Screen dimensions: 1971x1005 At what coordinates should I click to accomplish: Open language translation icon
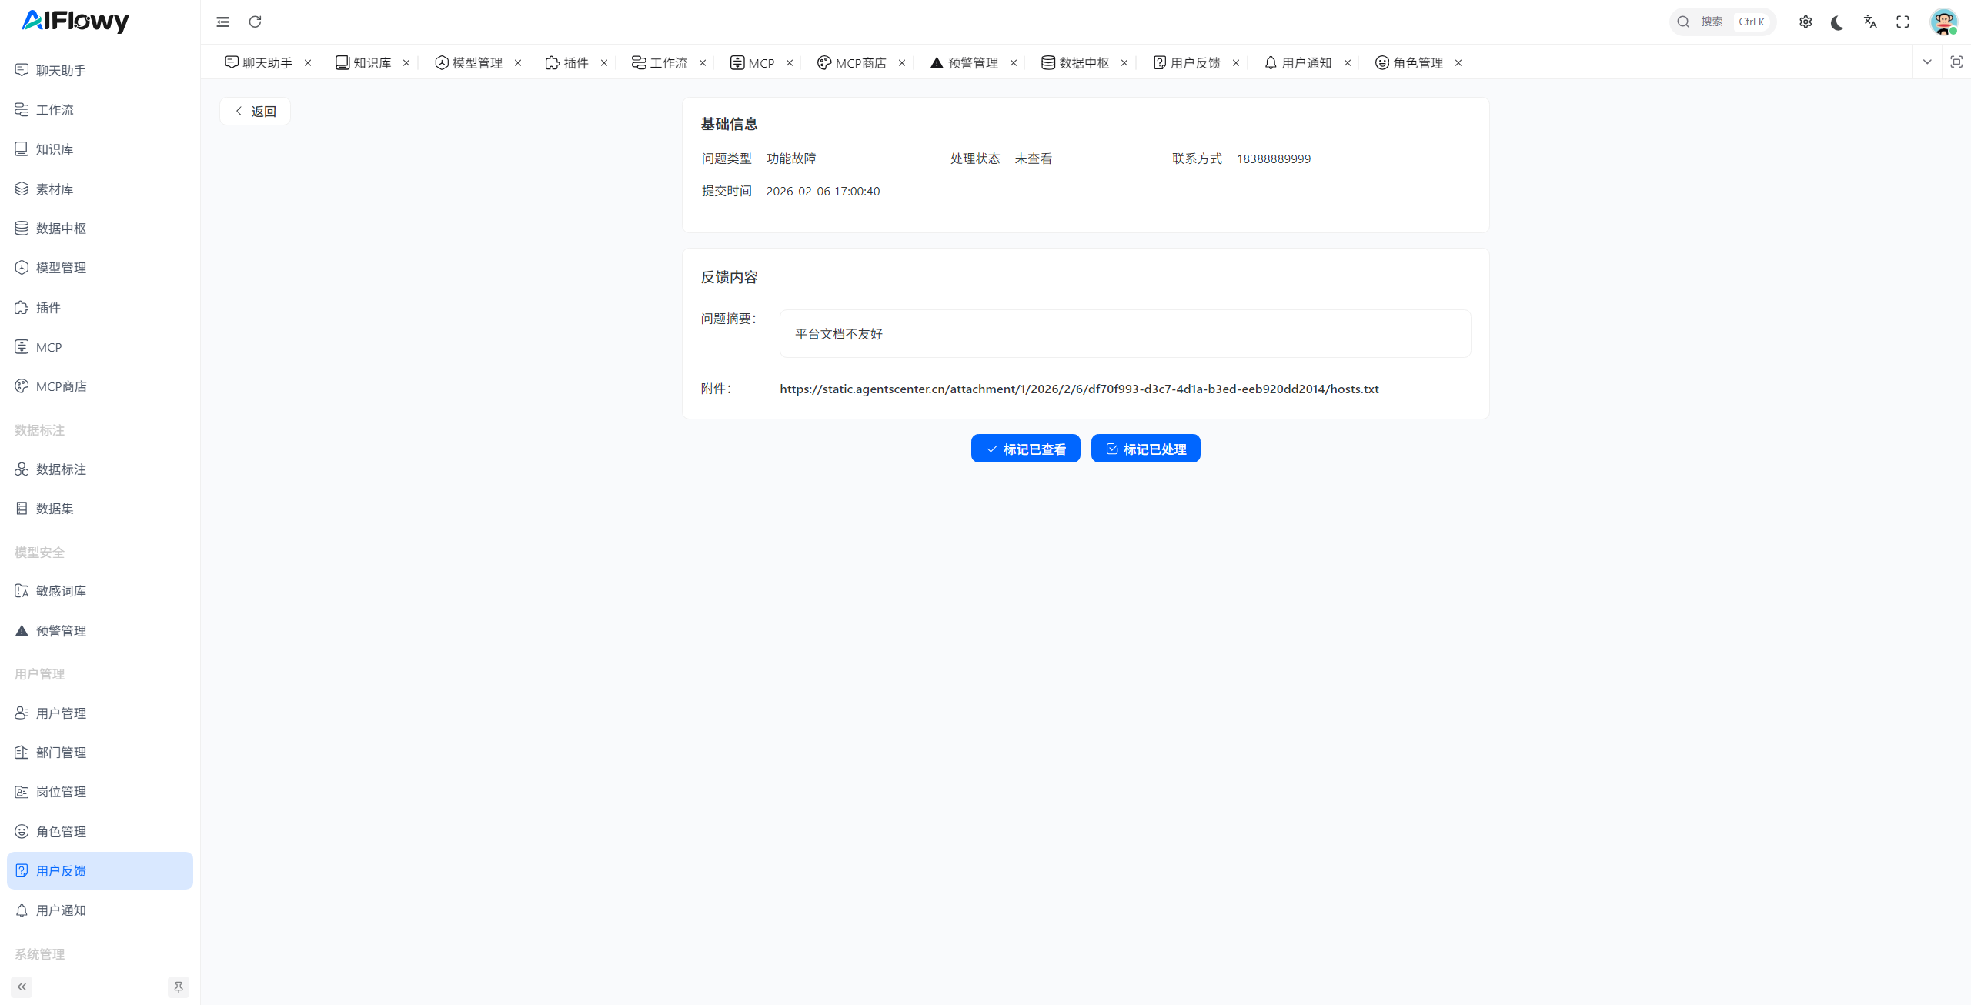click(x=1870, y=22)
